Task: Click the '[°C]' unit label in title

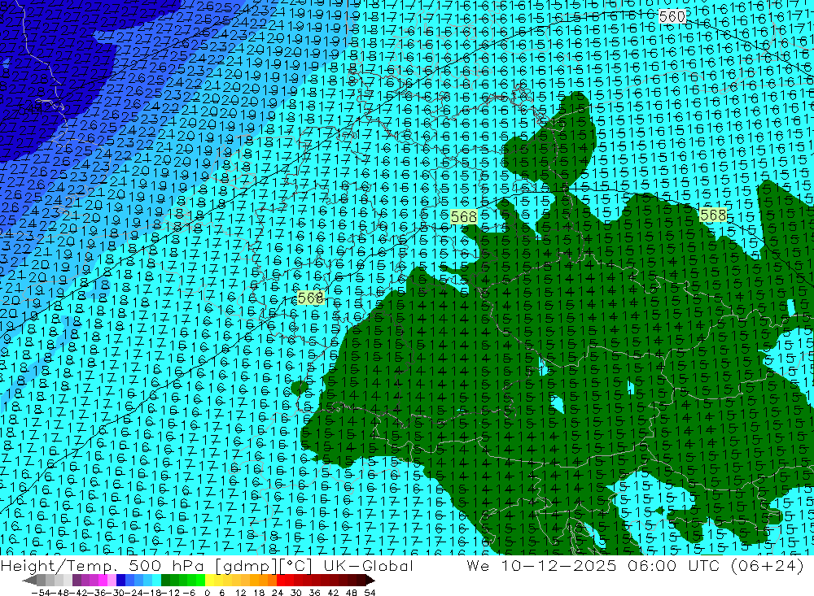Action: click(296, 566)
